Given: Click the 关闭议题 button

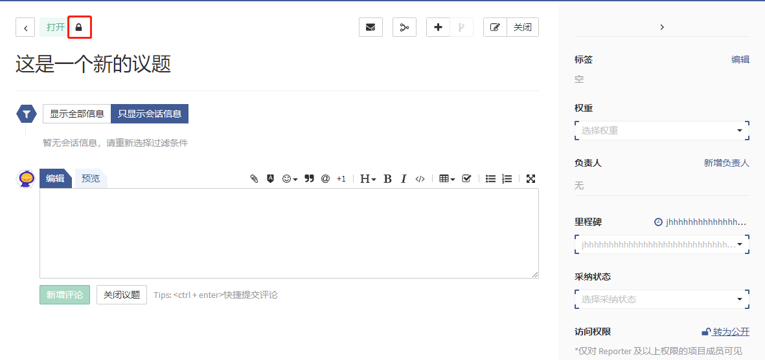Looking at the screenshot, I should (x=122, y=295).
